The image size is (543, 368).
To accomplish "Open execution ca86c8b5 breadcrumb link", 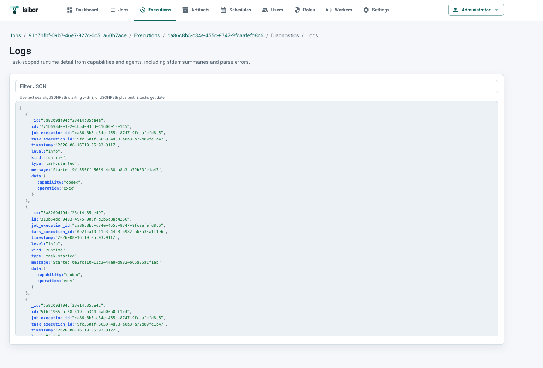I will coord(216,35).
